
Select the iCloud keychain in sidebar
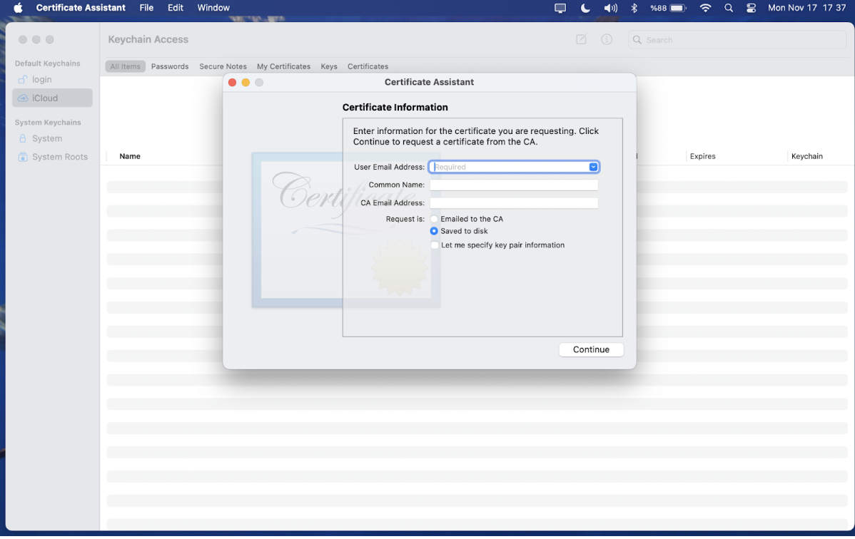click(52, 98)
